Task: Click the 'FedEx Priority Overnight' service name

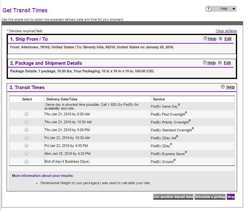Action: [171, 122]
